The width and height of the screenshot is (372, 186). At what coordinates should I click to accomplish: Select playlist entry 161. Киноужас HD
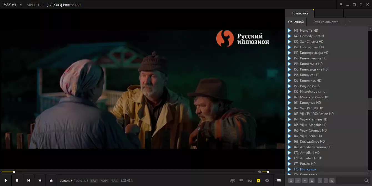[327, 103]
